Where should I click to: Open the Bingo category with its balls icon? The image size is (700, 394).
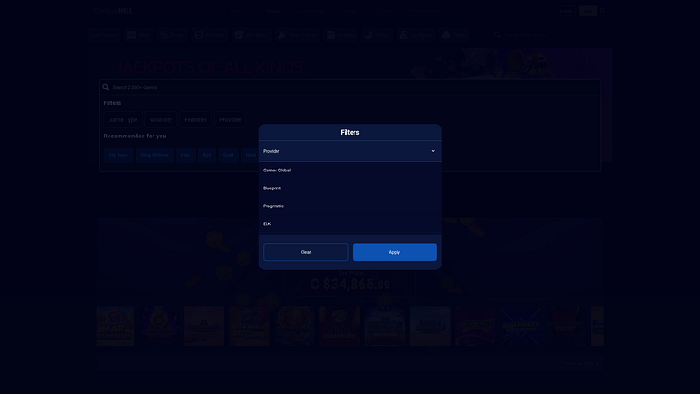pos(172,35)
